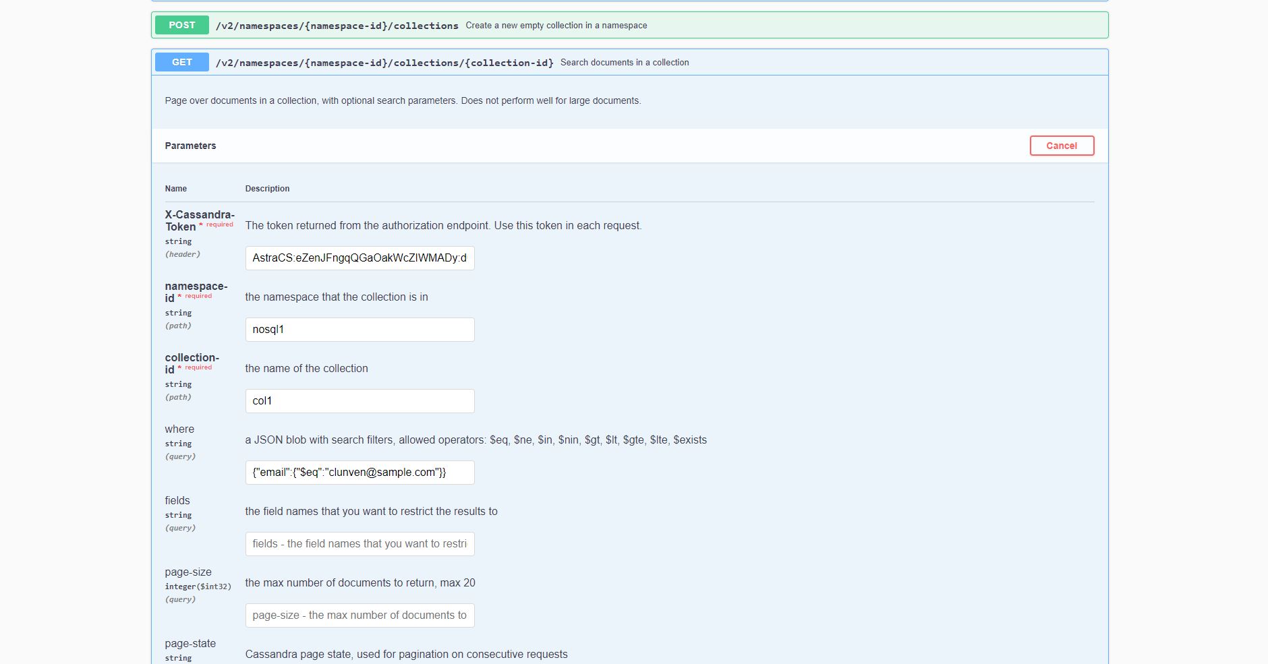Focus the collection-id field containing col1
The width and height of the screenshot is (1268, 664).
tap(359, 401)
